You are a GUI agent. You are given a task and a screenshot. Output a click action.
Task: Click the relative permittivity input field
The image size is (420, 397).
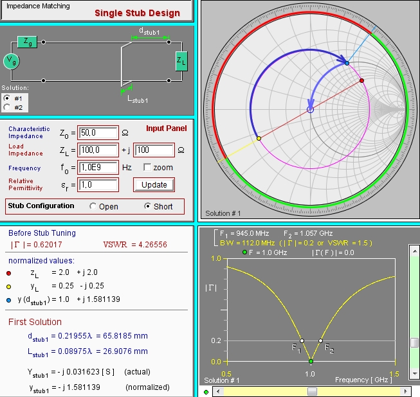pyautogui.click(x=98, y=185)
